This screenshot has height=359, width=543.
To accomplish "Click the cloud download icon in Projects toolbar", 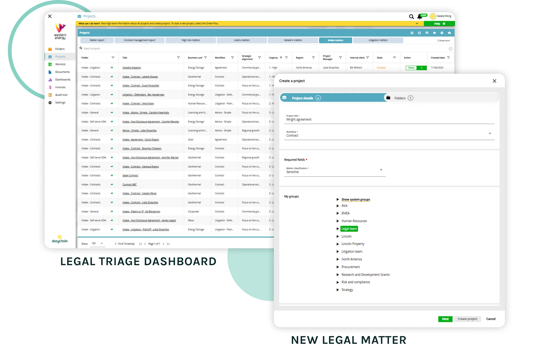I will point(434,33).
